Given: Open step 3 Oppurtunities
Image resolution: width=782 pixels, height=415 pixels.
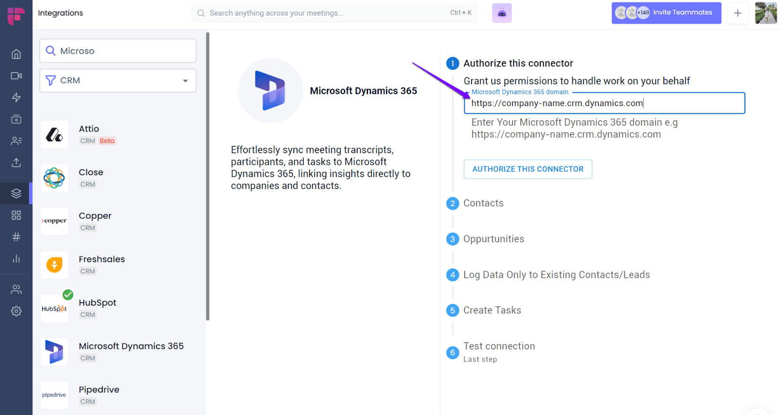Looking at the screenshot, I should click(494, 239).
